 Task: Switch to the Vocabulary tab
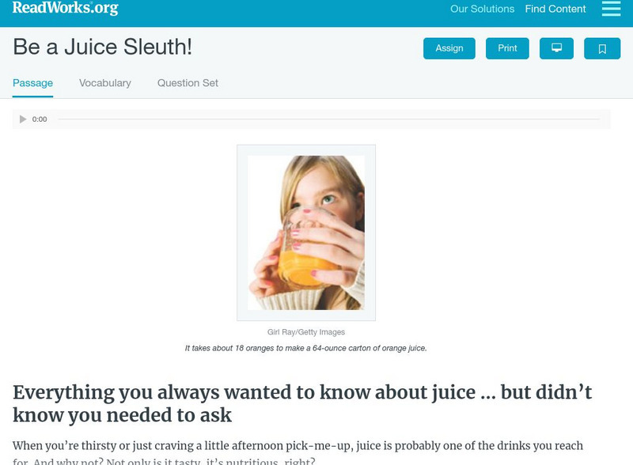click(104, 82)
